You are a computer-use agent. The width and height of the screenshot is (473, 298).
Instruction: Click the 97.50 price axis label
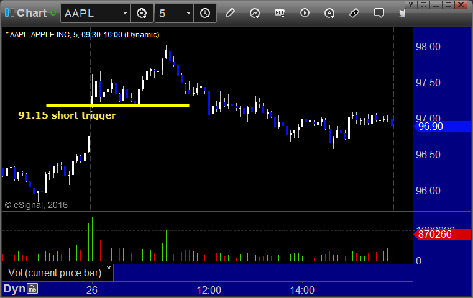(428, 83)
